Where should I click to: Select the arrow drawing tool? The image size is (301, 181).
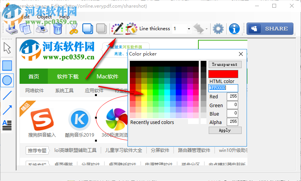(x=7, y=110)
